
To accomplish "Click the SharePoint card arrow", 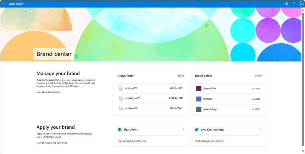I will 183,129.
